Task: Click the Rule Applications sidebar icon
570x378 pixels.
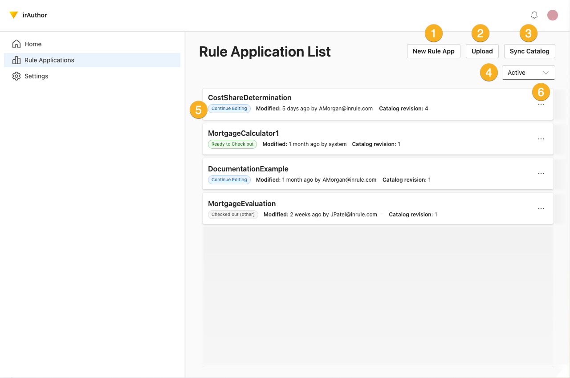Action: click(16, 60)
